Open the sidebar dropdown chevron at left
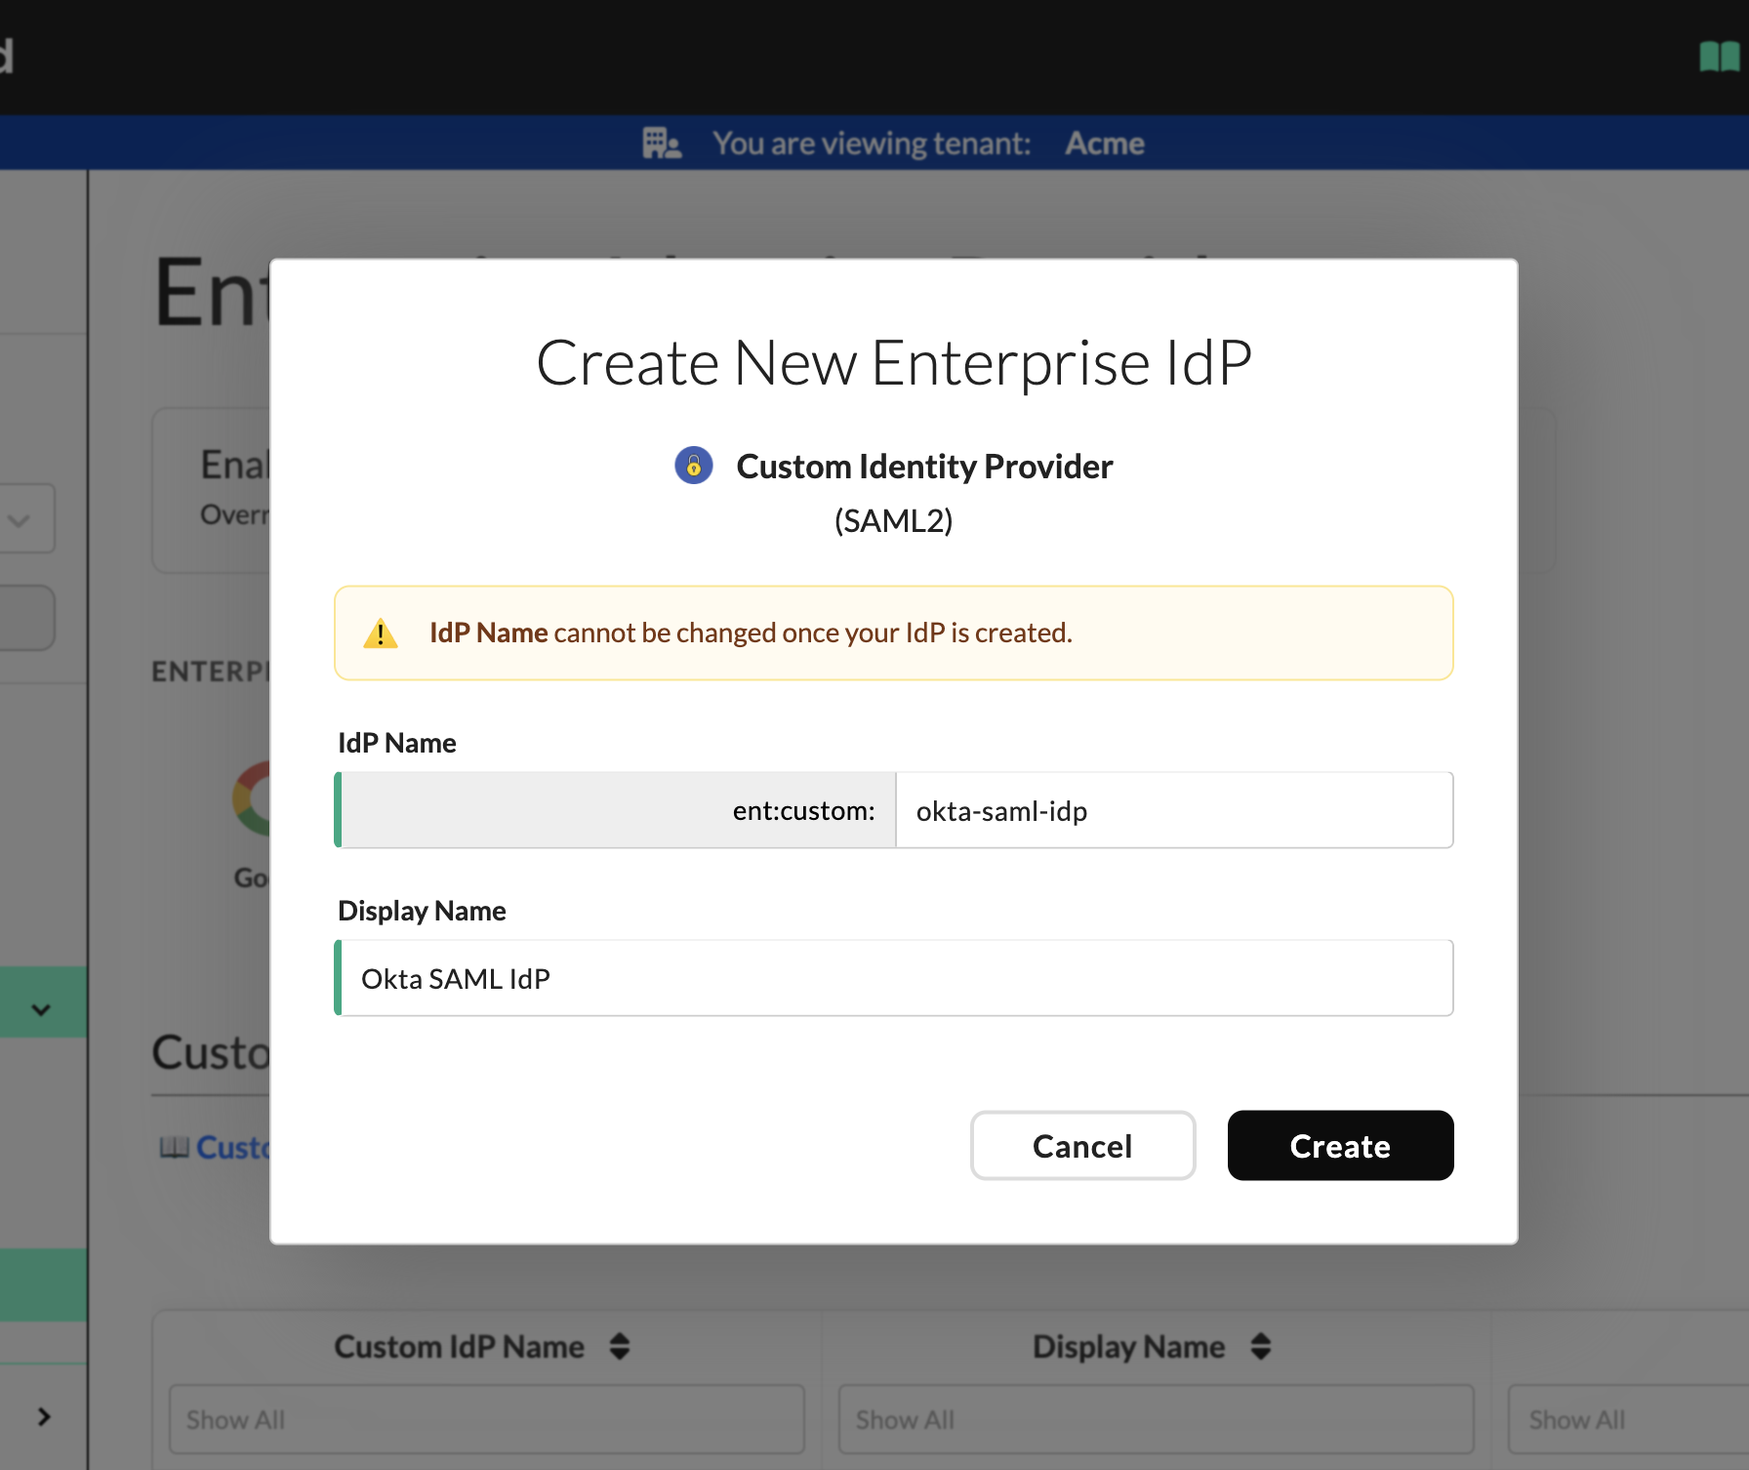Screen dimensions: 1749x1470 (19, 519)
